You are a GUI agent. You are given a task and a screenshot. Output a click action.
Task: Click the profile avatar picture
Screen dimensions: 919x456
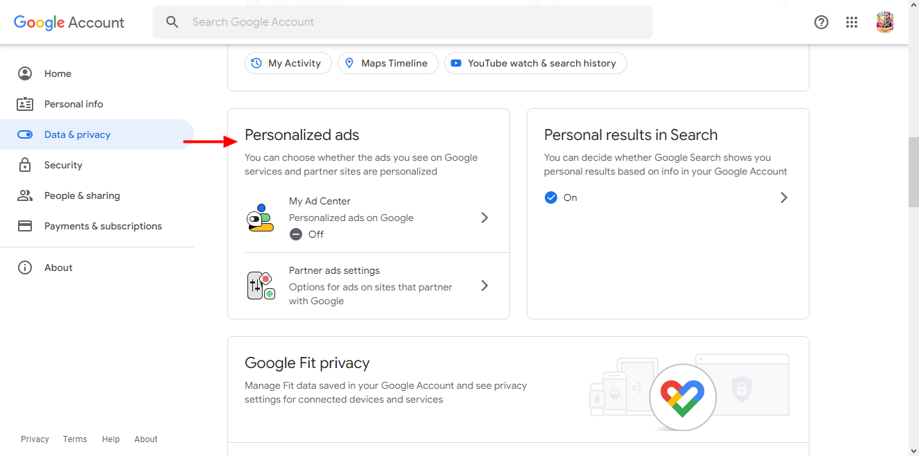(884, 22)
